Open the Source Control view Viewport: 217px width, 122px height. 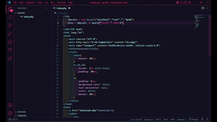pyautogui.click(x=10, y=25)
